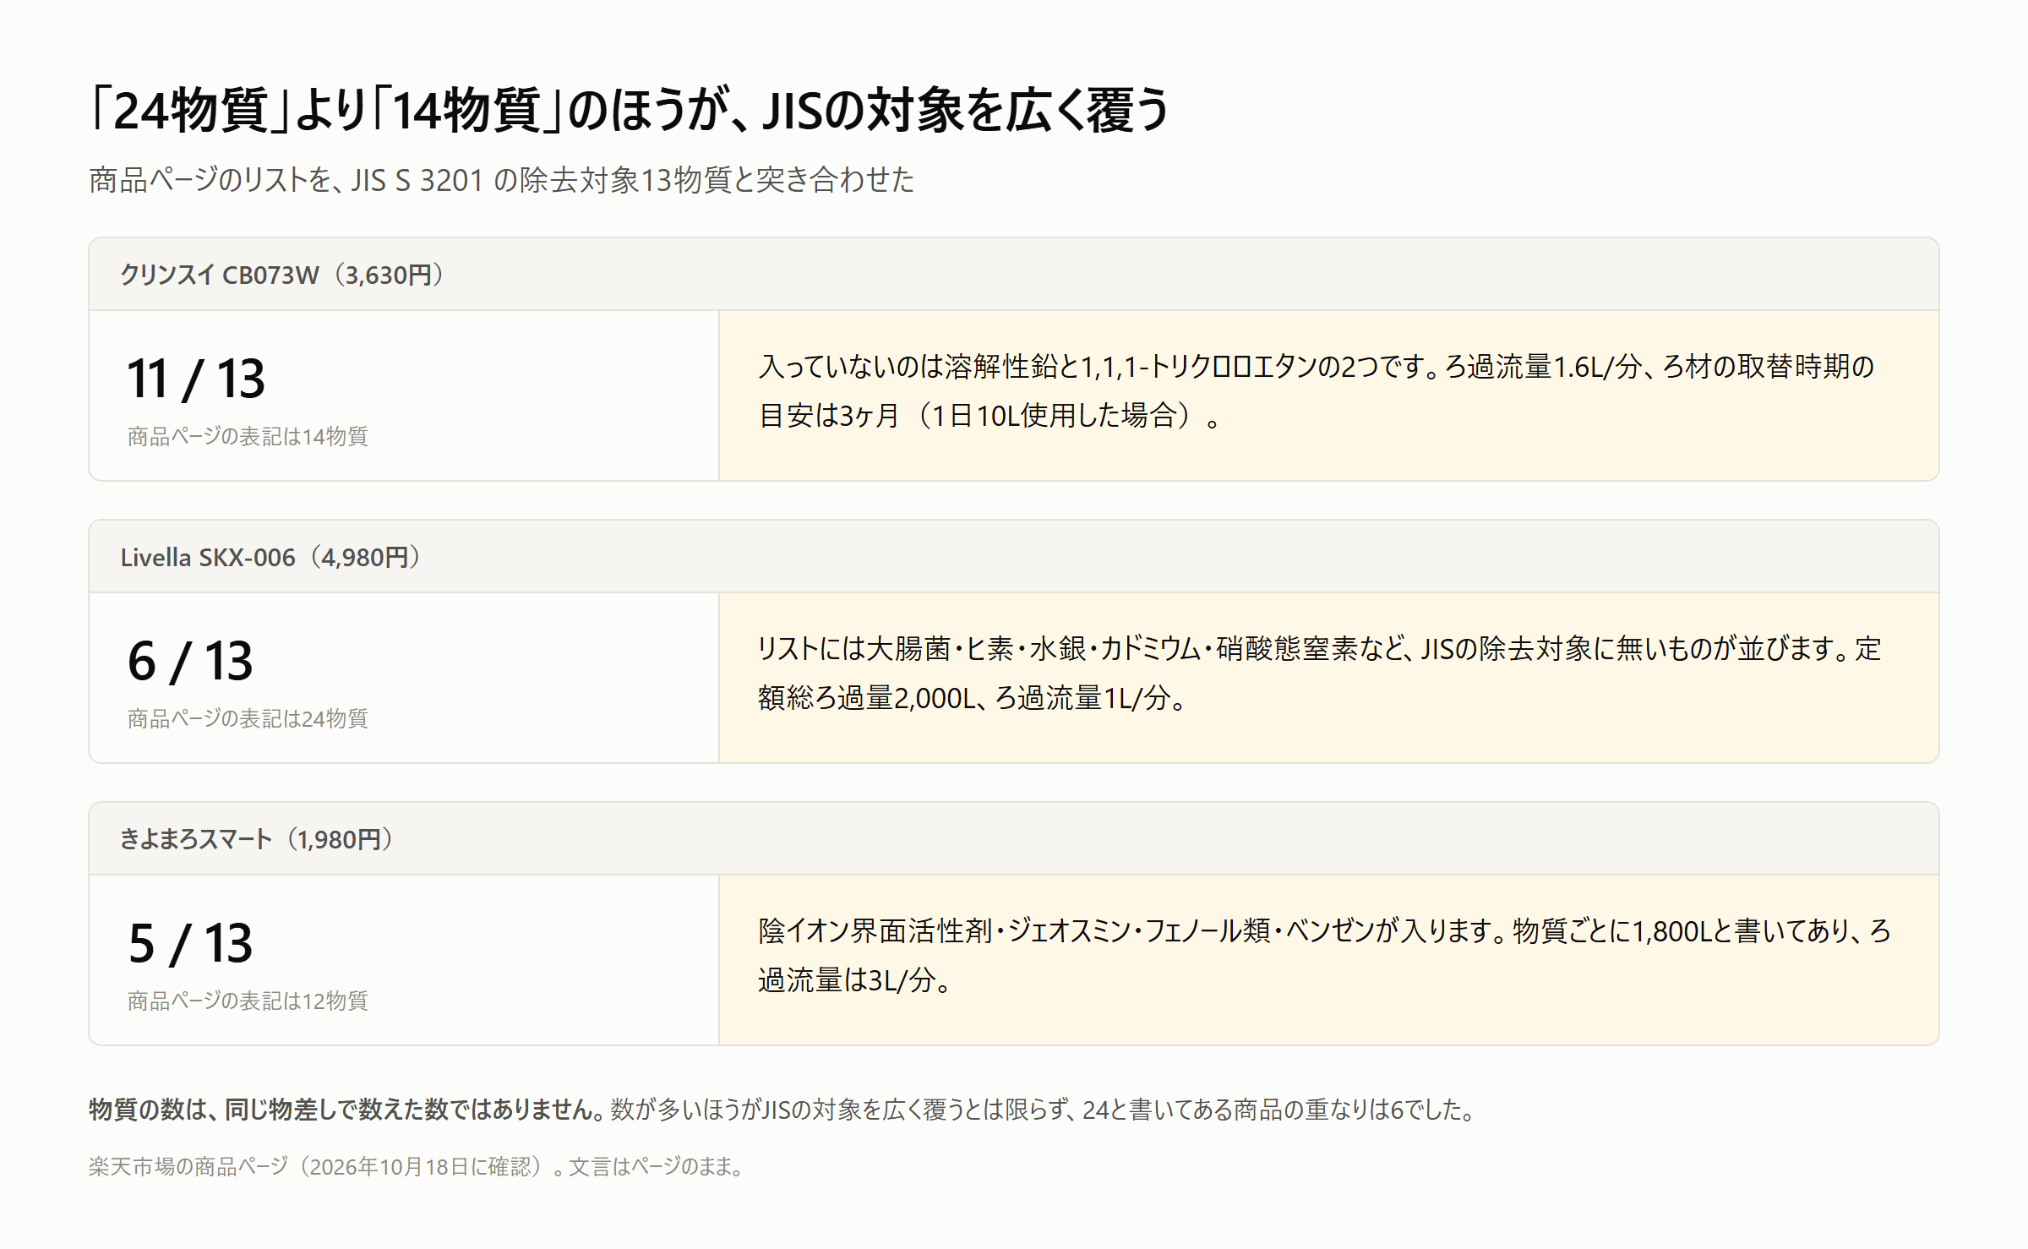The image size is (2028, 1249).
Task: Click the score 6 / 13
Action: pos(190,660)
